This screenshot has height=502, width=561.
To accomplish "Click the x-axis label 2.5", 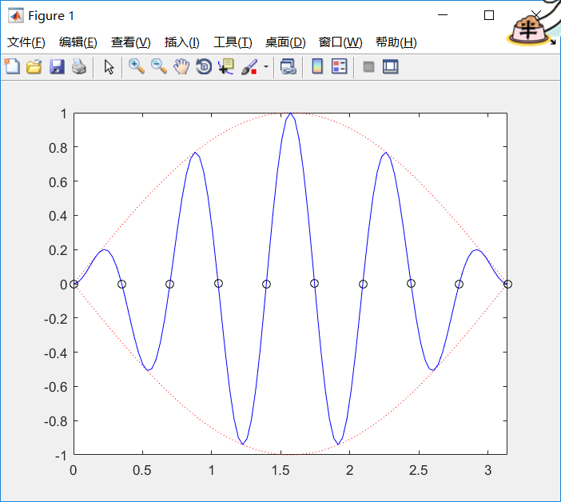I will click(x=419, y=470).
